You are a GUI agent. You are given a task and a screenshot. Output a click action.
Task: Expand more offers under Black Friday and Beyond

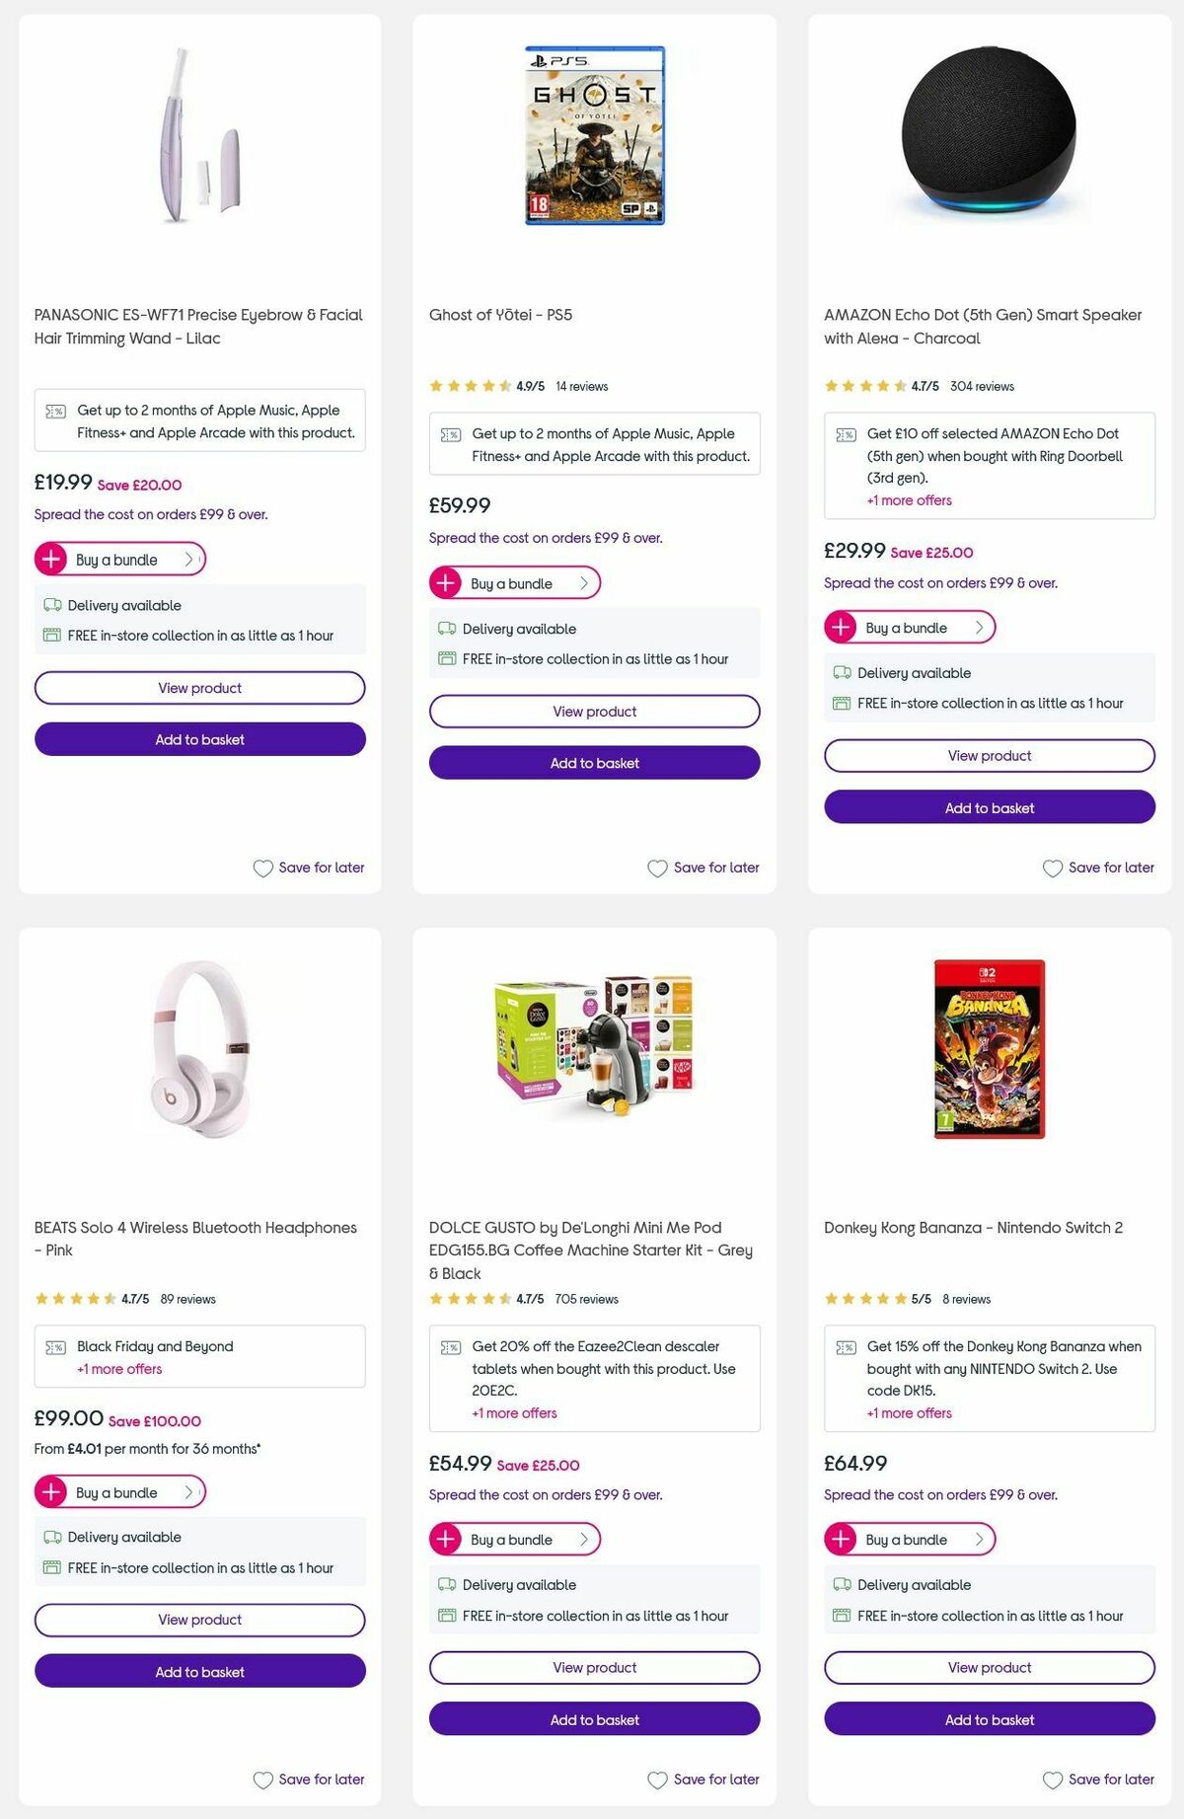(x=118, y=1369)
